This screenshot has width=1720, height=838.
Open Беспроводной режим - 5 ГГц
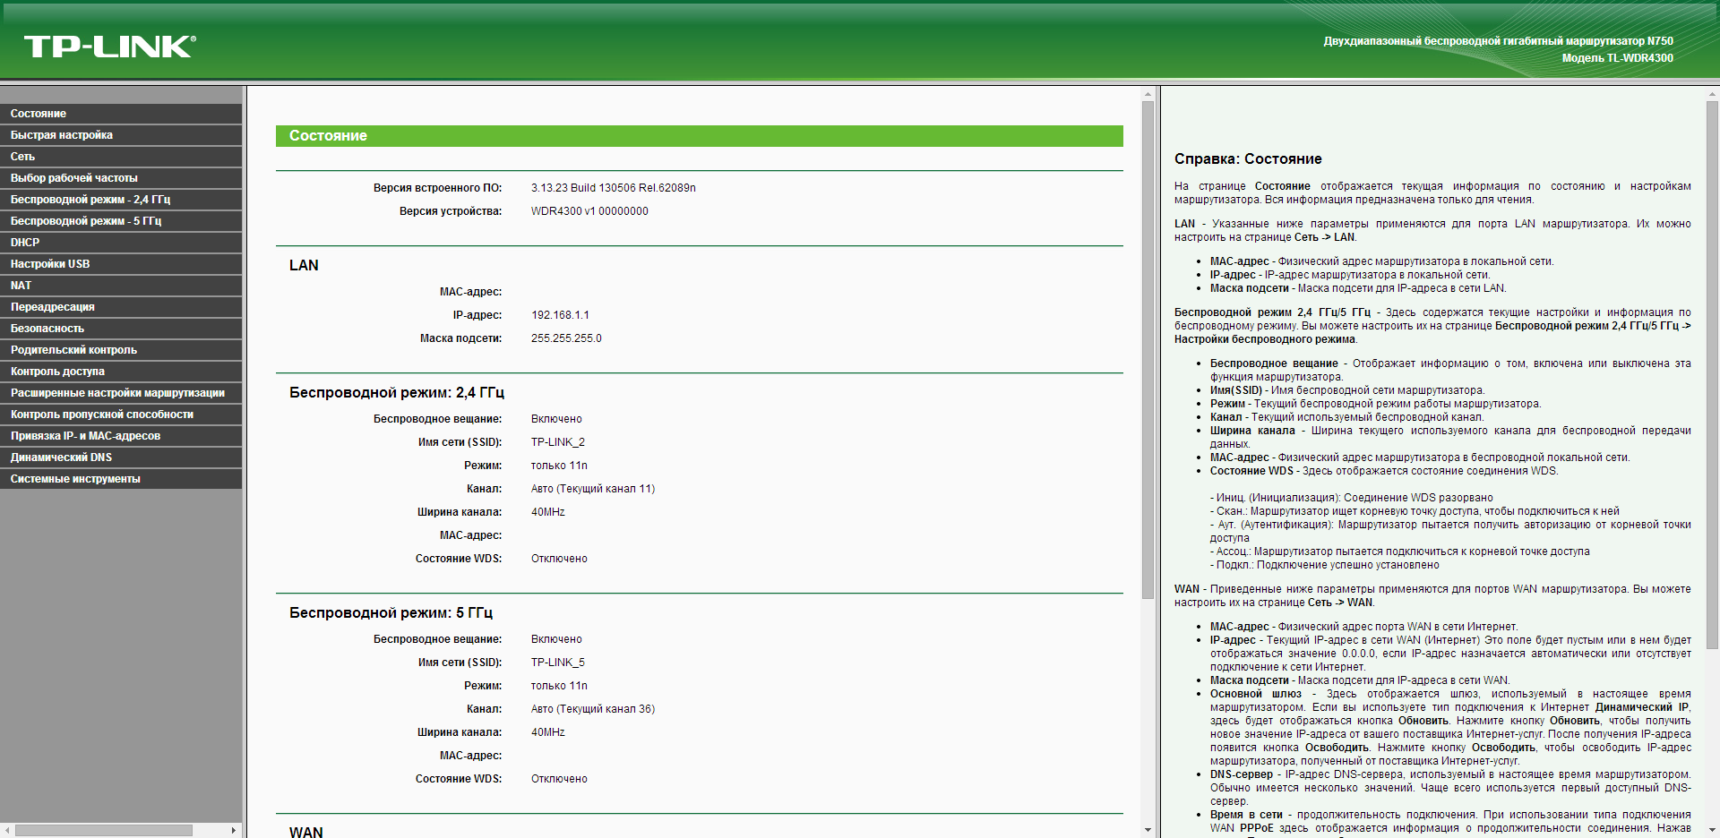(121, 221)
